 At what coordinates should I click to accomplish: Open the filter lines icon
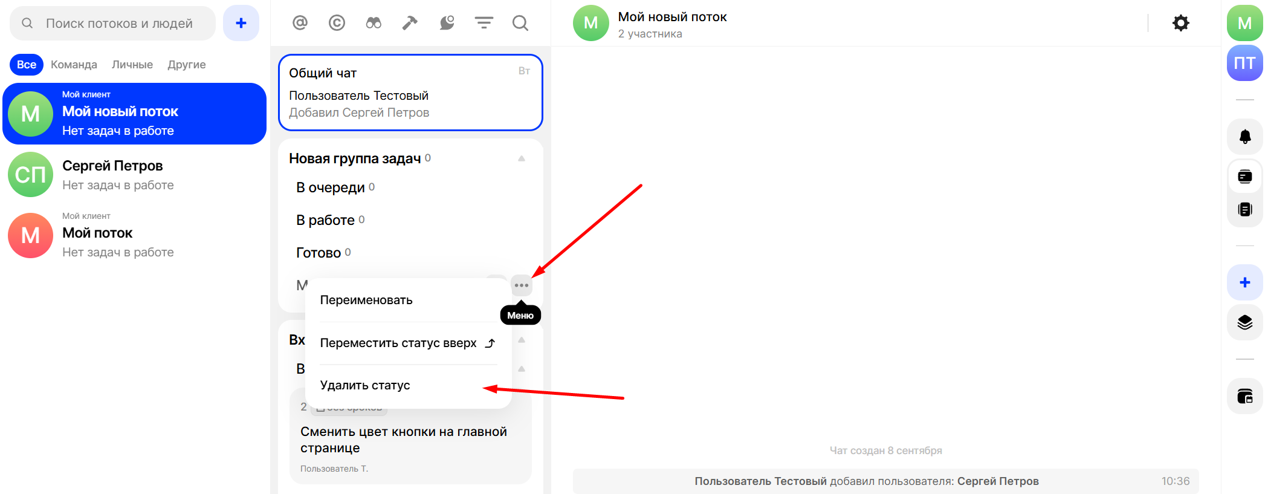(484, 23)
